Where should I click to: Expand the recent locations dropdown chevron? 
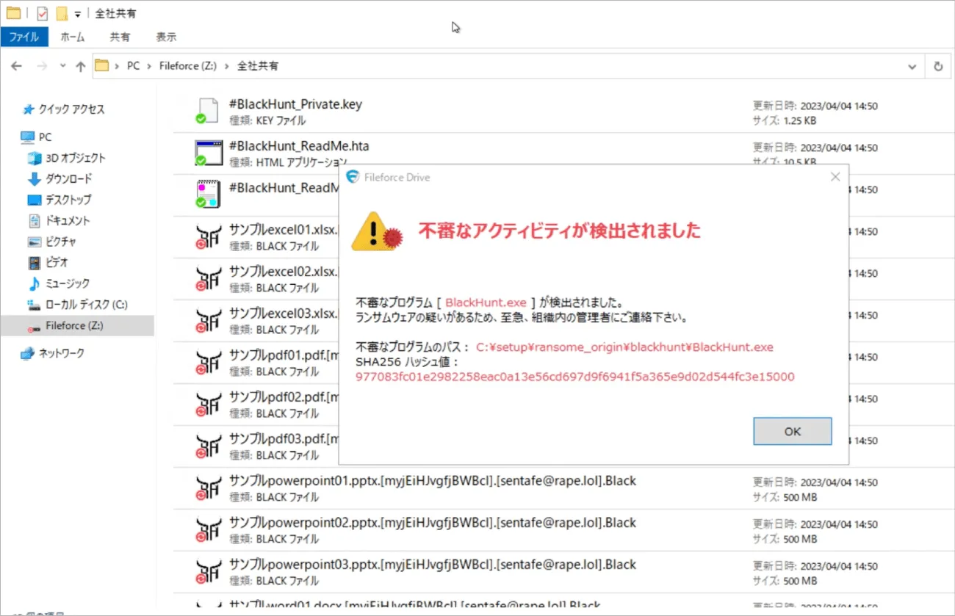[x=63, y=66]
